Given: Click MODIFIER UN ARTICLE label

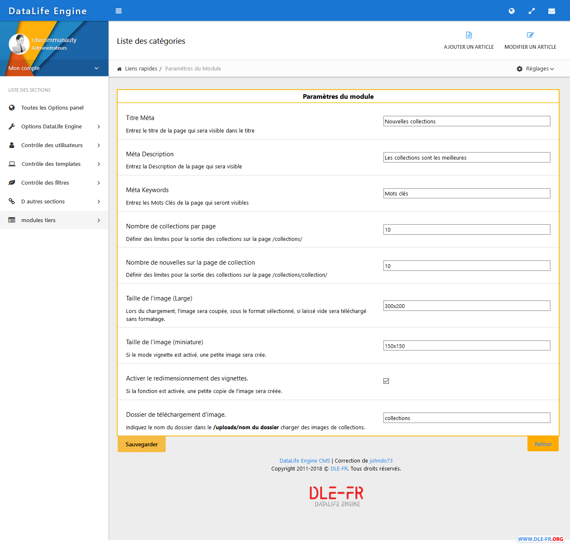Looking at the screenshot, I should point(530,47).
